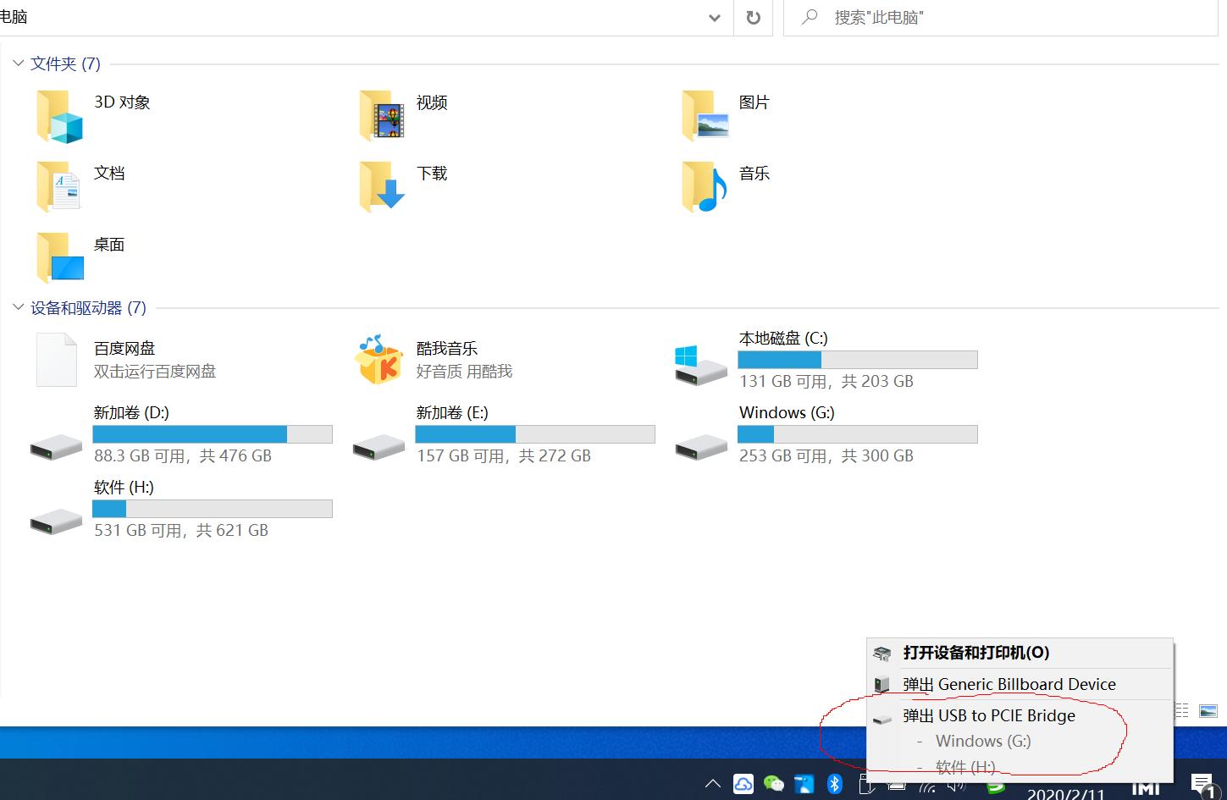The height and width of the screenshot is (800, 1227).
Task: Click the Bluetooth icon in the taskbar
Action: tap(834, 783)
